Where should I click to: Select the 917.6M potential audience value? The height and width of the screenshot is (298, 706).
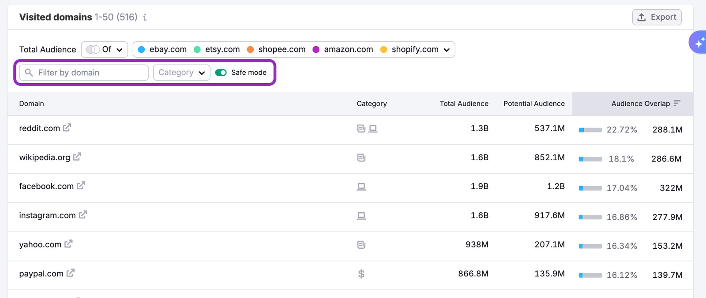tap(549, 215)
